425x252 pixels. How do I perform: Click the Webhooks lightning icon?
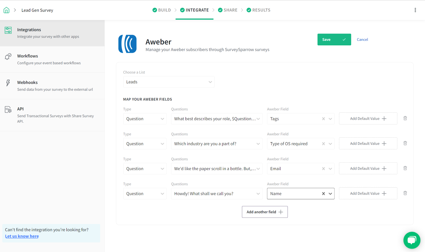(8, 83)
